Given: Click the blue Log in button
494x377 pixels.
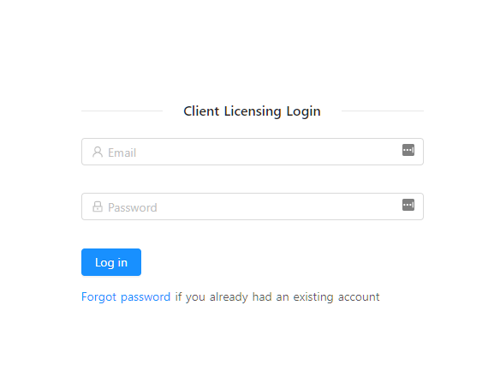Looking at the screenshot, I should click(x=111, y=262).
